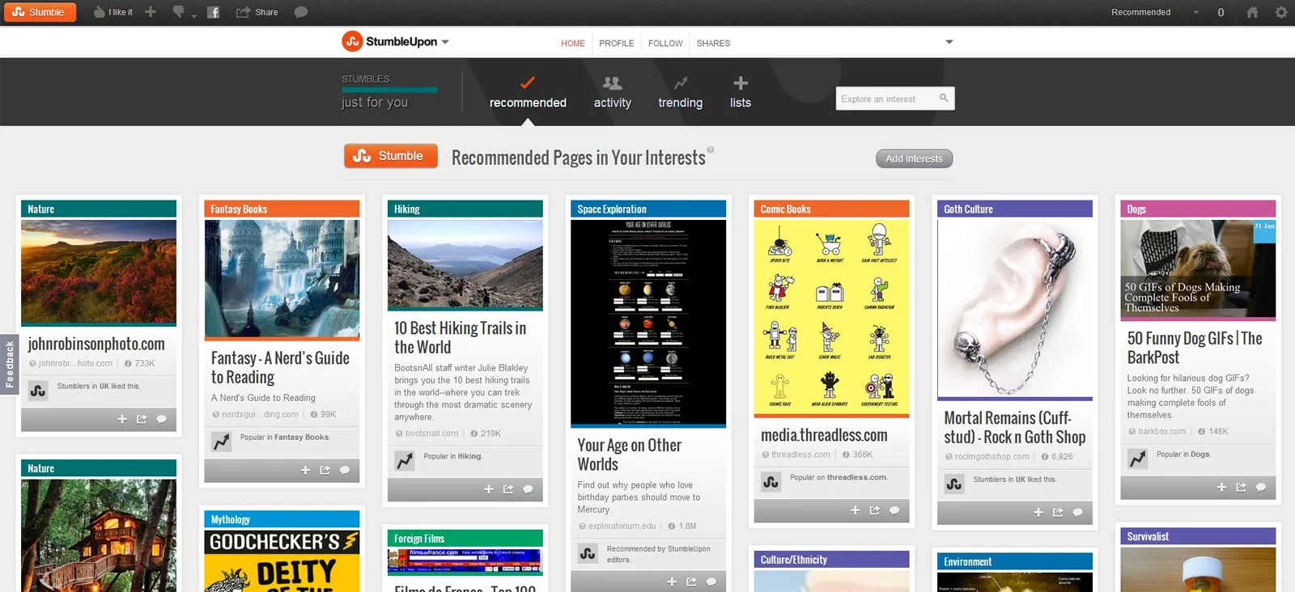The width and height of the screenshot is (1295, 592).
Task: Open the Recommended mode dropdown
Action: [x=1155, y=12]
